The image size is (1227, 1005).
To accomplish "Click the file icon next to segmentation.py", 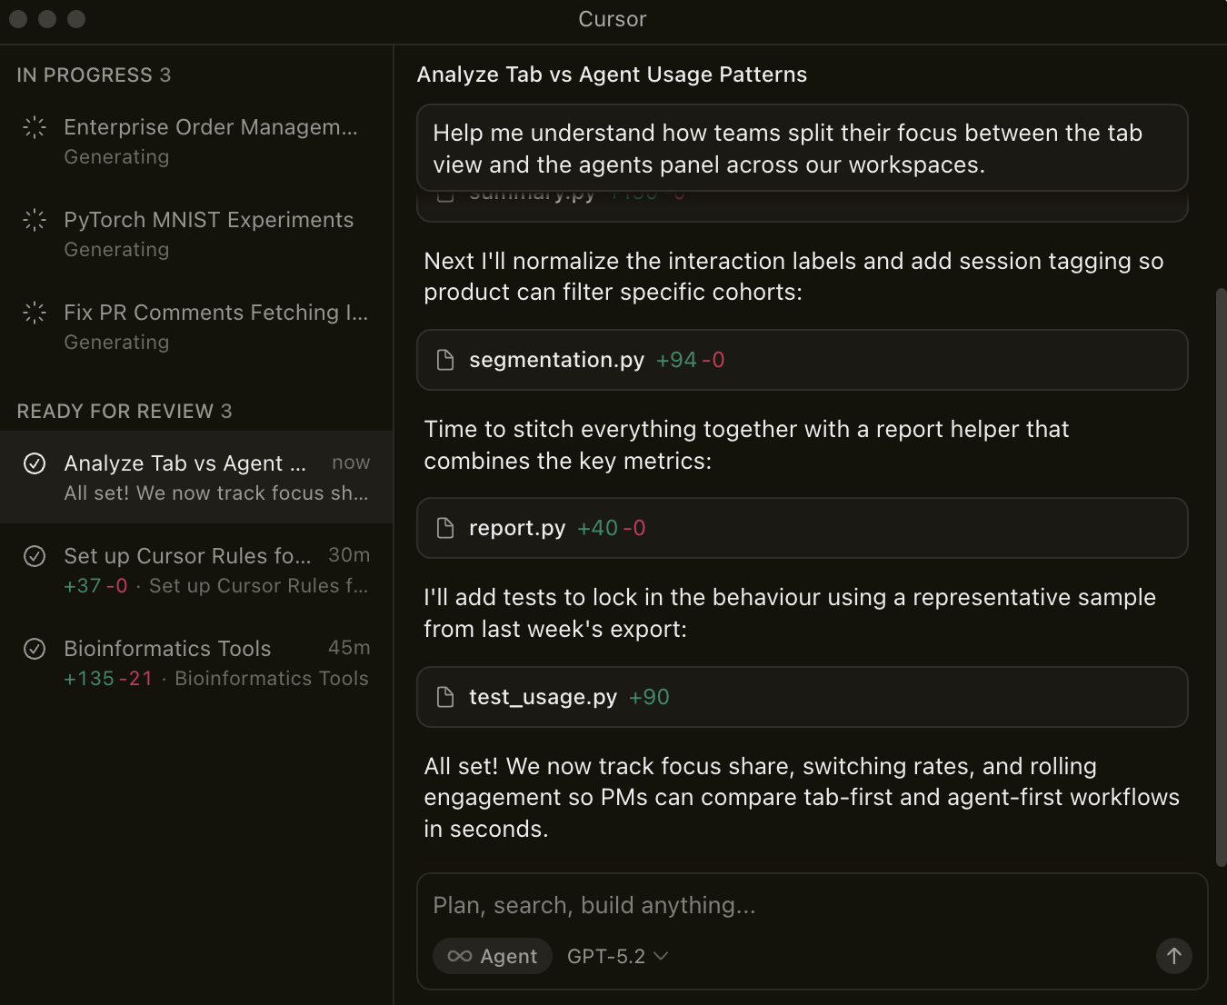I will pos(445,360).
